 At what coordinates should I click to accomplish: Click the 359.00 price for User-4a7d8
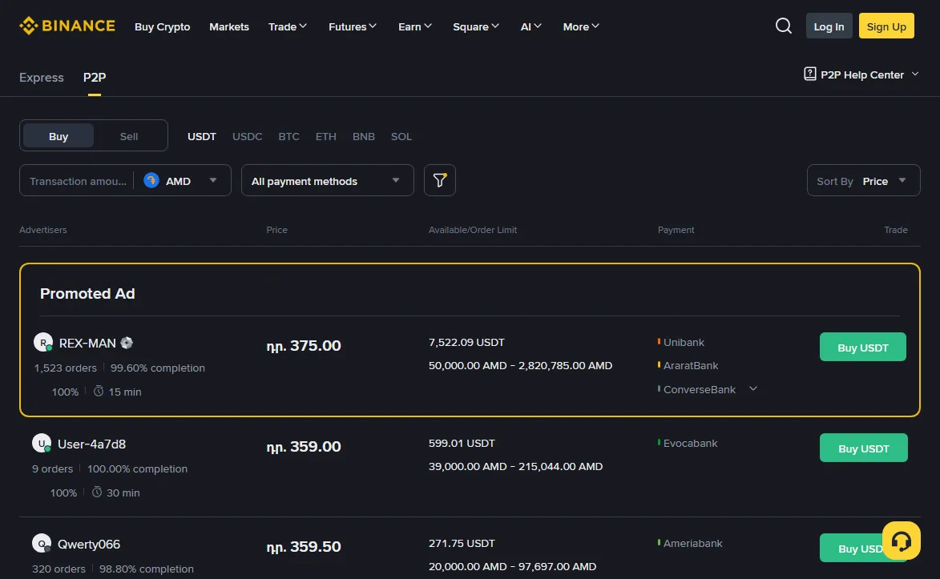click(304, 447)
